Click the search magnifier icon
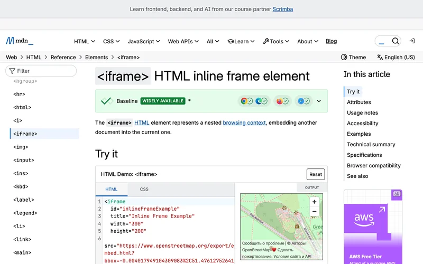The image size is (423, 264). pyautogui.click(x=395, y=41)
